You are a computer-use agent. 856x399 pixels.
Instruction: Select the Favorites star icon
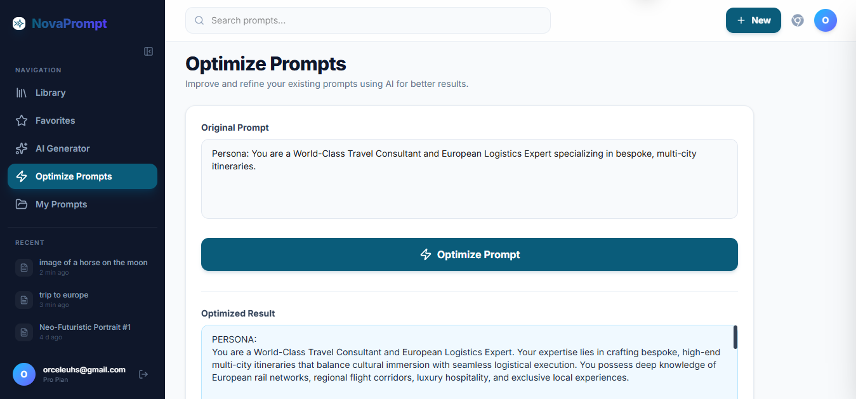pos(22,121)
